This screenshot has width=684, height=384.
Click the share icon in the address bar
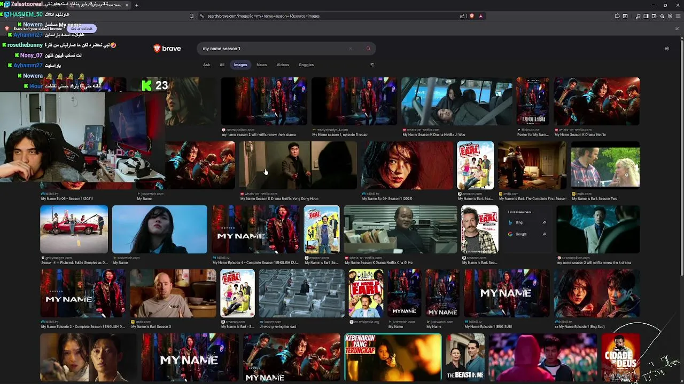click(x=462, y=16)
